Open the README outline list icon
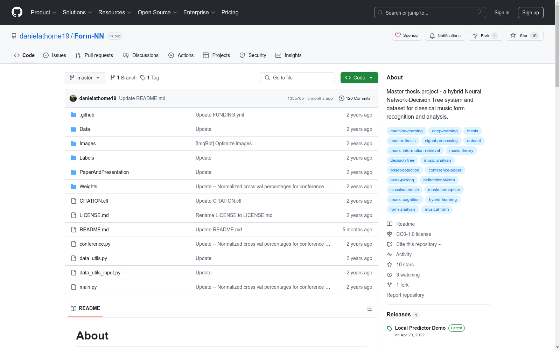The image size is (560, 350). [x=369, y=309]
